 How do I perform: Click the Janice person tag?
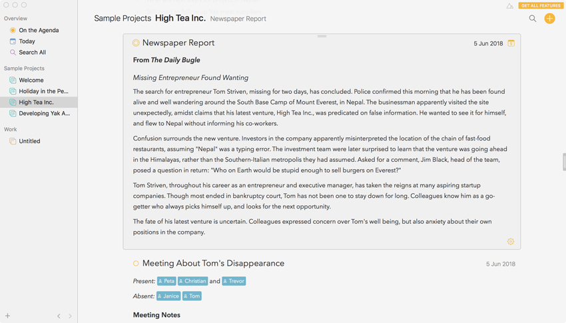[168, 296]
